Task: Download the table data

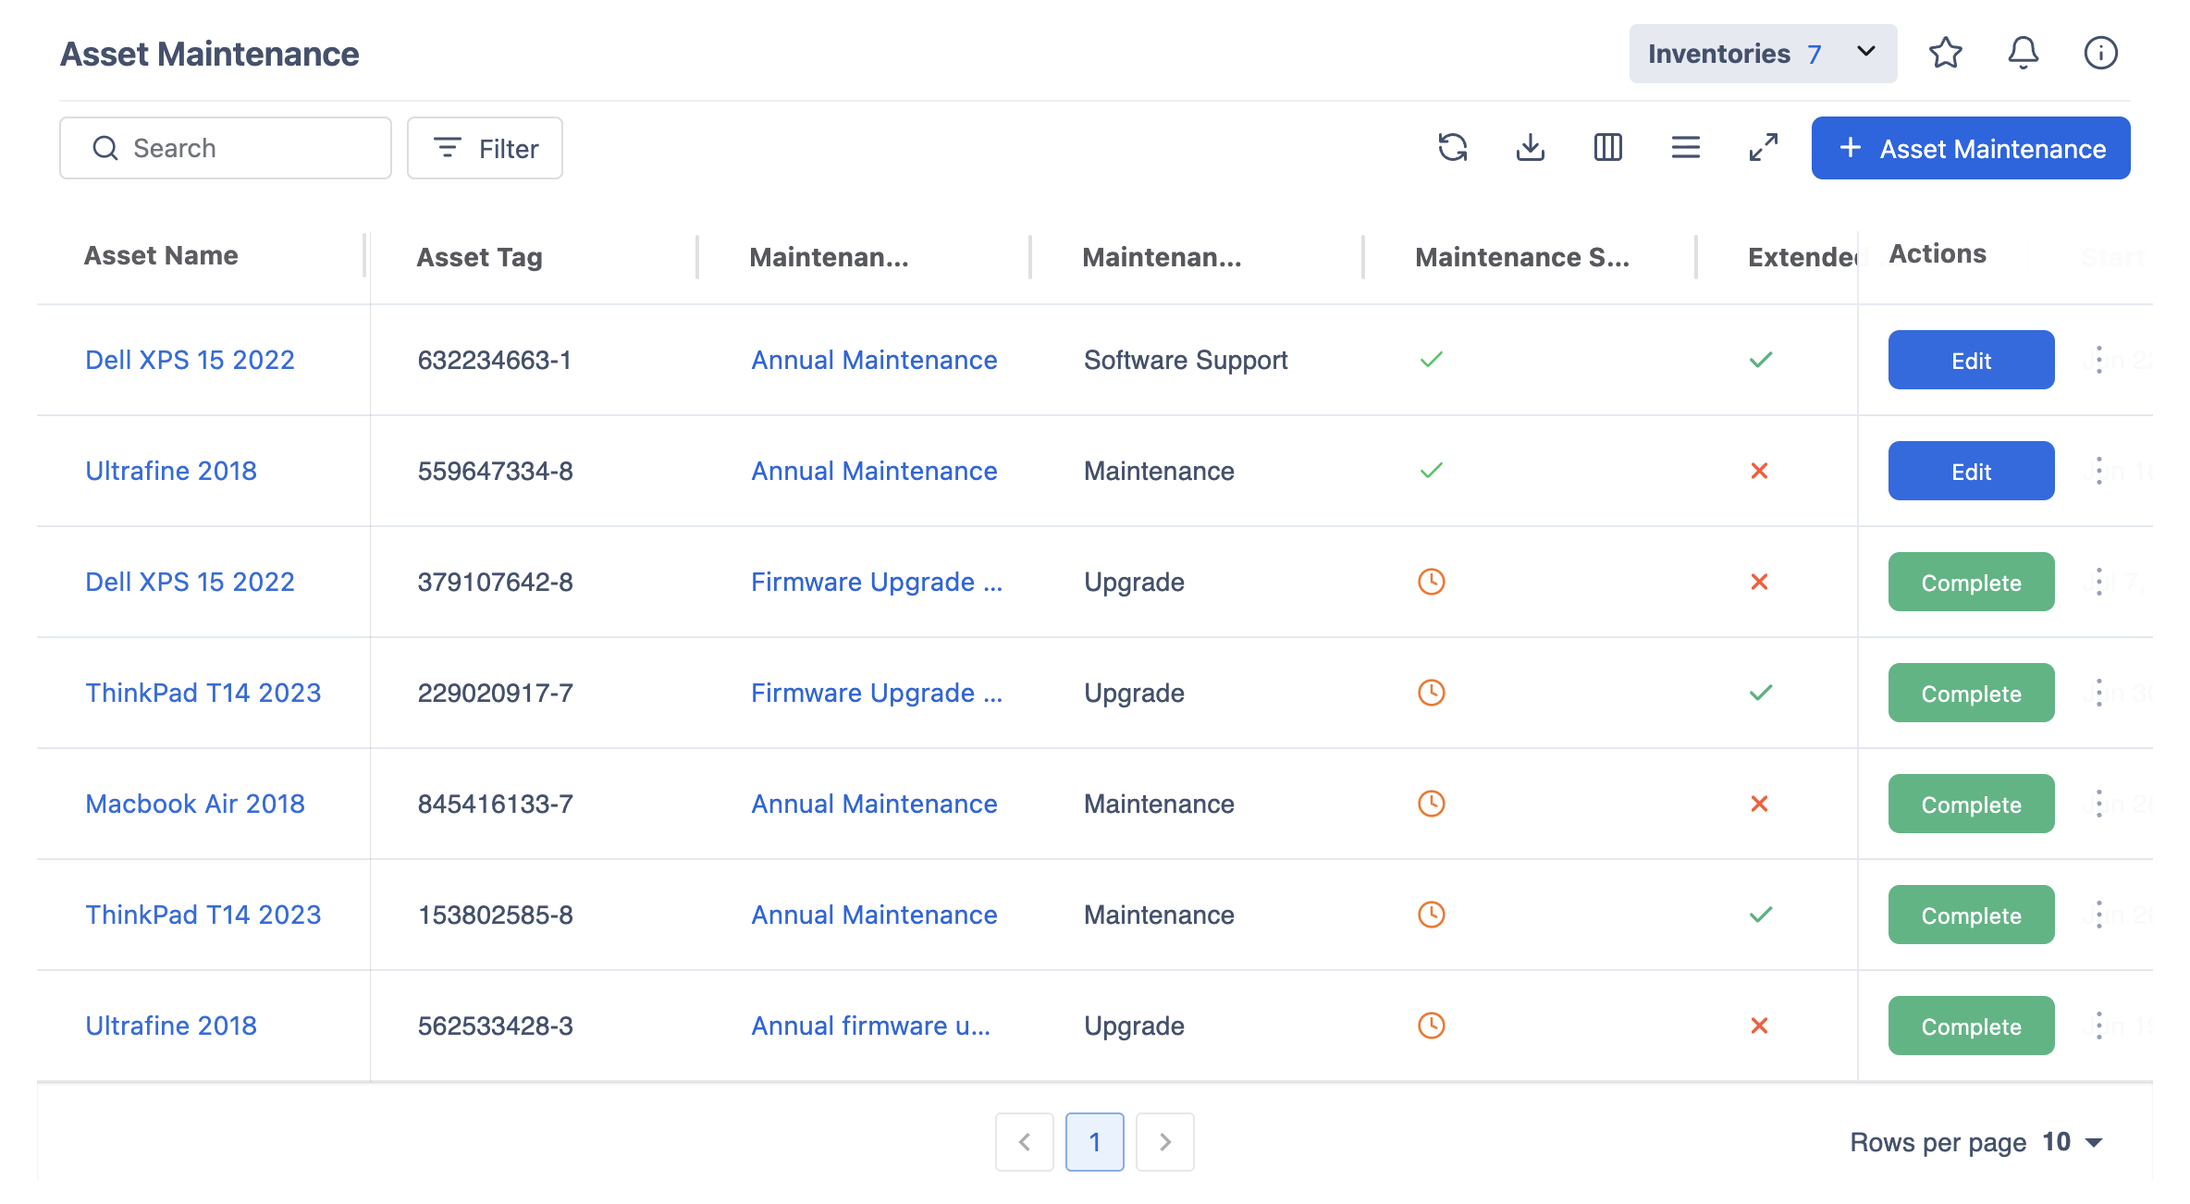Action: coord(1531,148)
